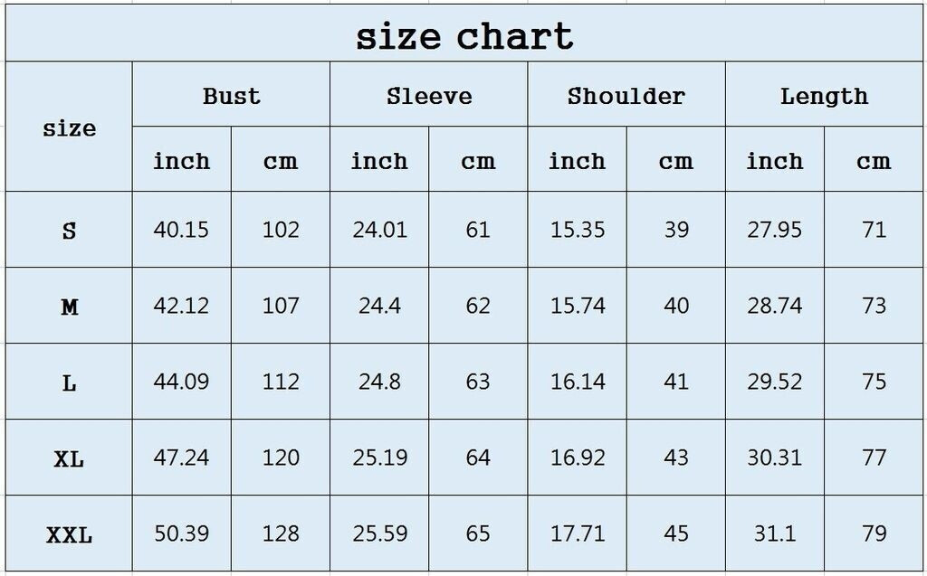The image size is (927, 576).
Task: Select the 40.15 bust inch cell
Action: coord(181,230)
